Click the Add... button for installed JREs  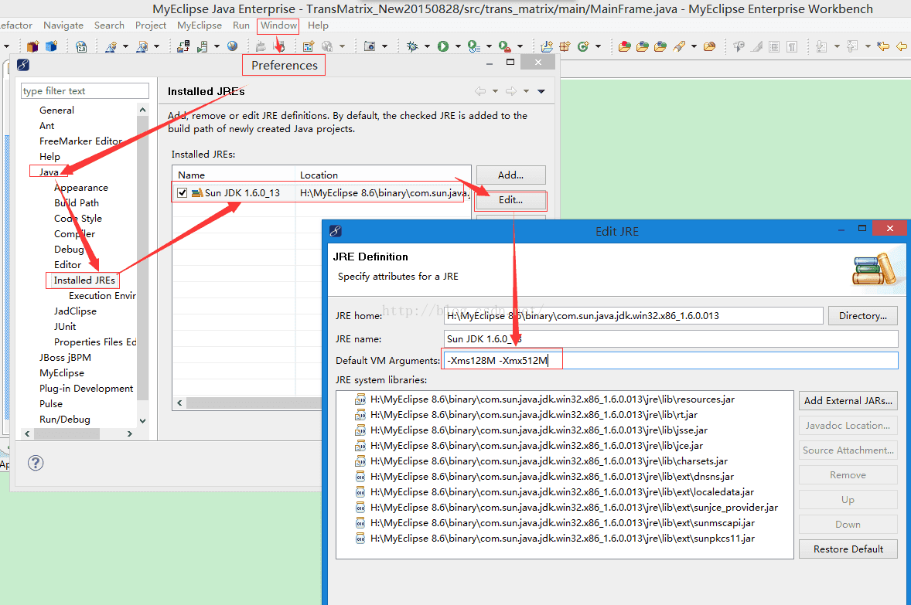point(510,175)
